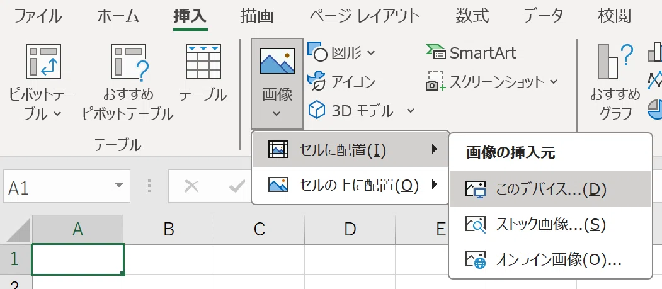Click the formula bar confirm checkmark
Image resolution: width=662 pixels, height=289 pixels.
tap(236, 186)
